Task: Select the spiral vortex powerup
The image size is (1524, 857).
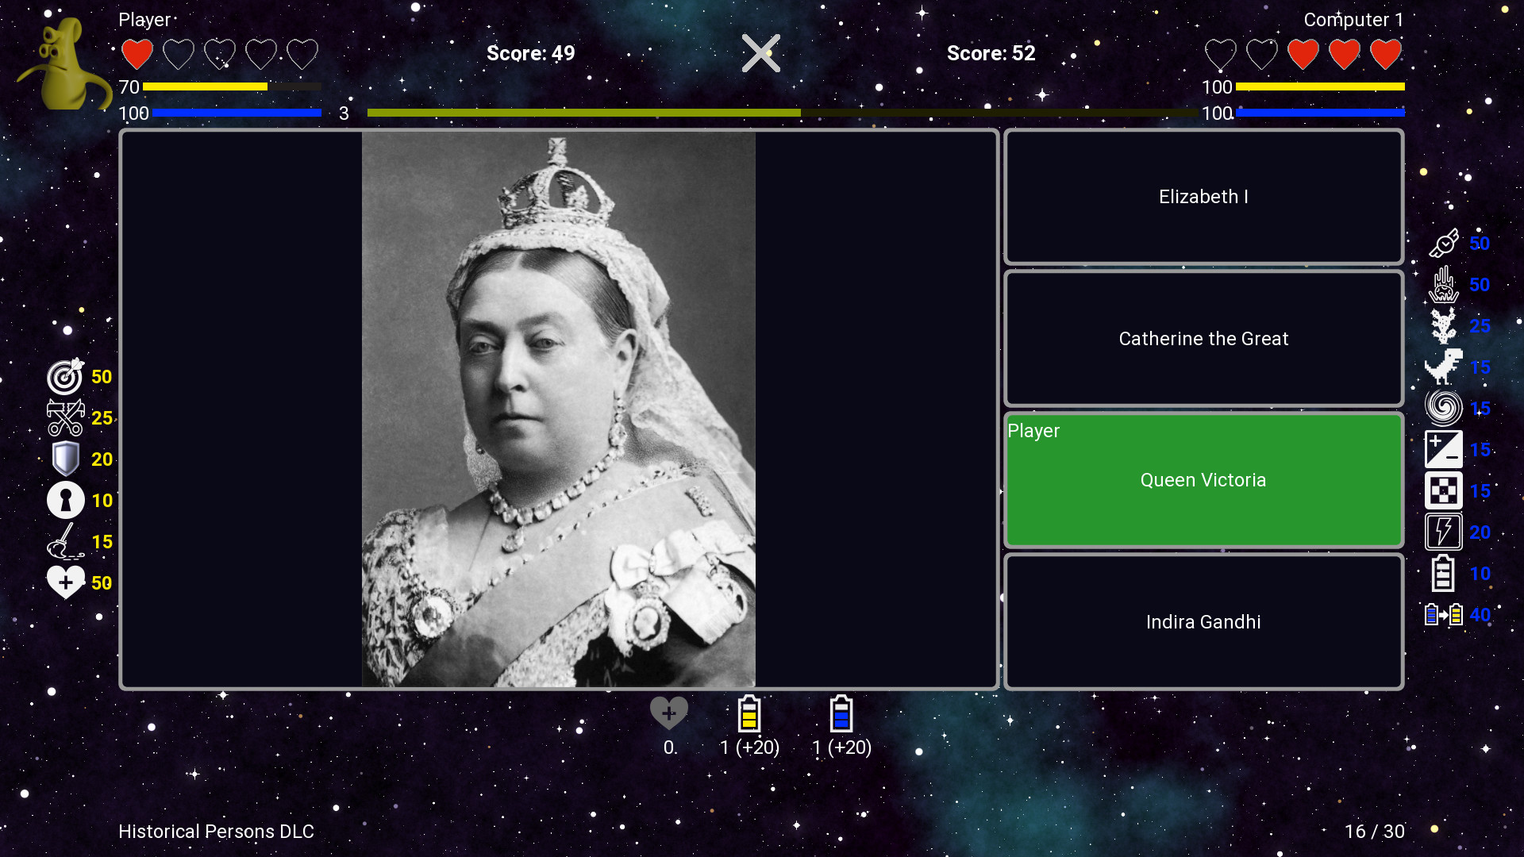Action: [x=1444, y=407]
